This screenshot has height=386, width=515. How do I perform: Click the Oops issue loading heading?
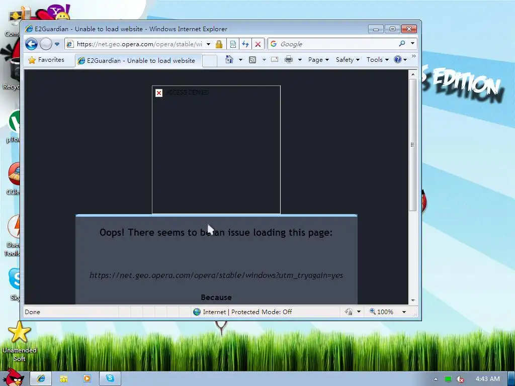tap(216, 232)
